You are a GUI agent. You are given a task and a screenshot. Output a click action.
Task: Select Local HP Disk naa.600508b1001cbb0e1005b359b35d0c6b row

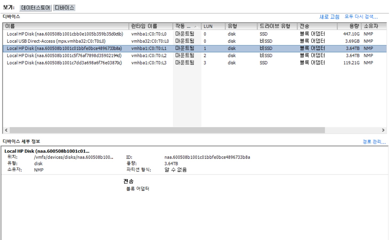click(x=195, y=34)
